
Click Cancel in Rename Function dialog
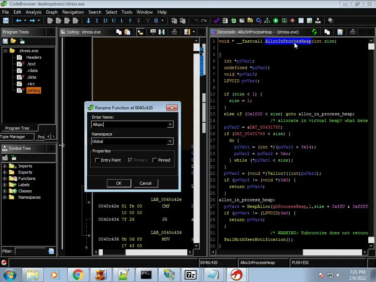coord(145,183)
